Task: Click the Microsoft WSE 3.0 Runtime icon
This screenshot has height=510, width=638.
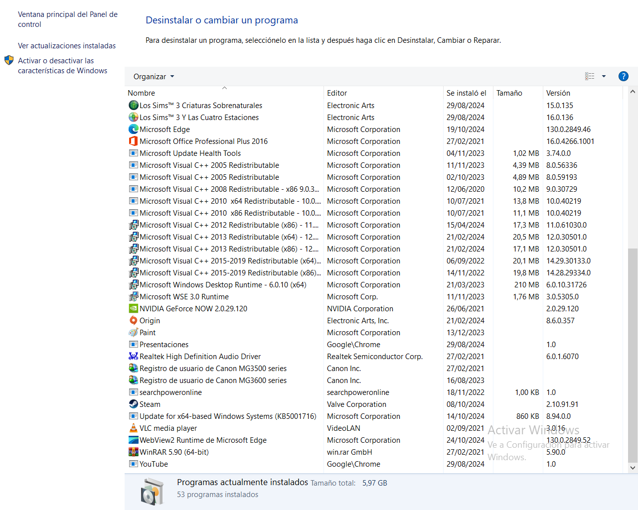Action: (x=134, y=296)
